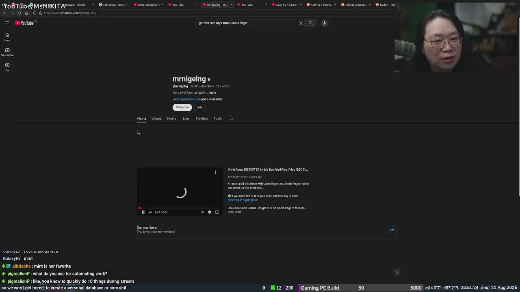Open the YouTube hamburger guide menu

point(7,23)
